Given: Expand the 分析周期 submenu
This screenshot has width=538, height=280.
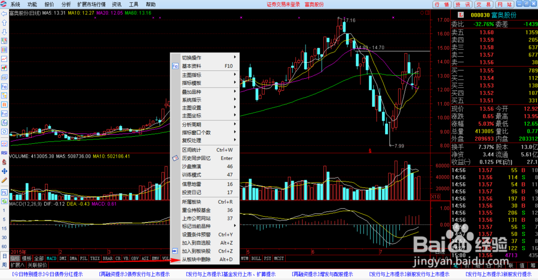Looking at the screenshot, I should pyautogui.click(x=205, y=124).
